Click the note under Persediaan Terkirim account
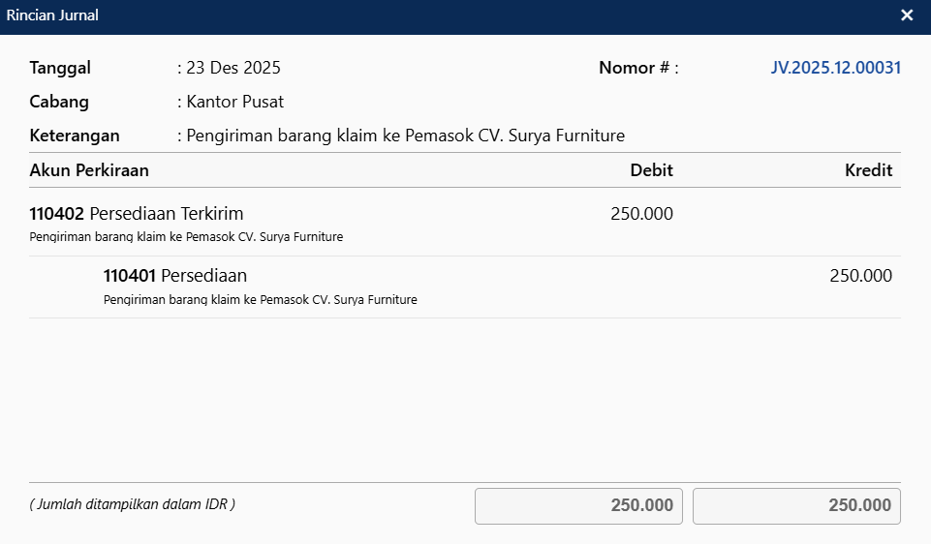The height and width of the screenshot is (544, 931). [186, 237]
